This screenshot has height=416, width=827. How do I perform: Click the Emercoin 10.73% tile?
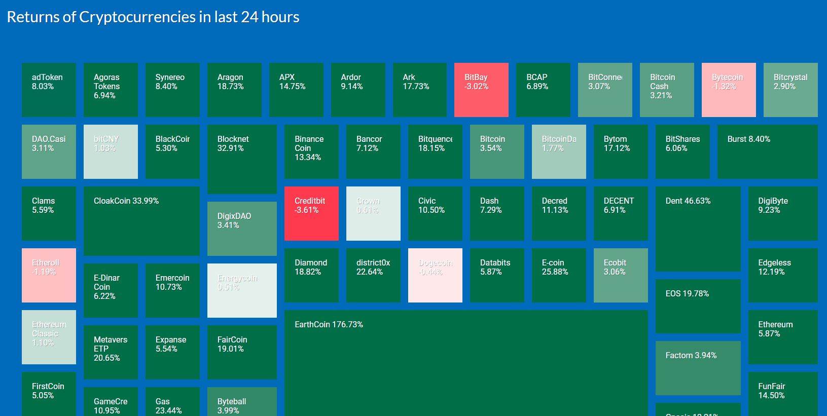click(x=172, y=290)
